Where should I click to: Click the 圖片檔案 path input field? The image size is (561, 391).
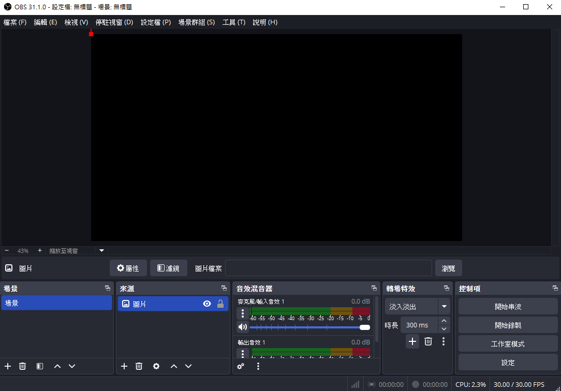tap(329, 268)
